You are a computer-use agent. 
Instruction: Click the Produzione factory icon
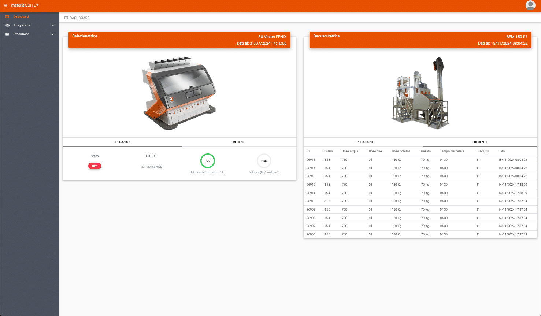pyautogui.click(x=7, y=34)
